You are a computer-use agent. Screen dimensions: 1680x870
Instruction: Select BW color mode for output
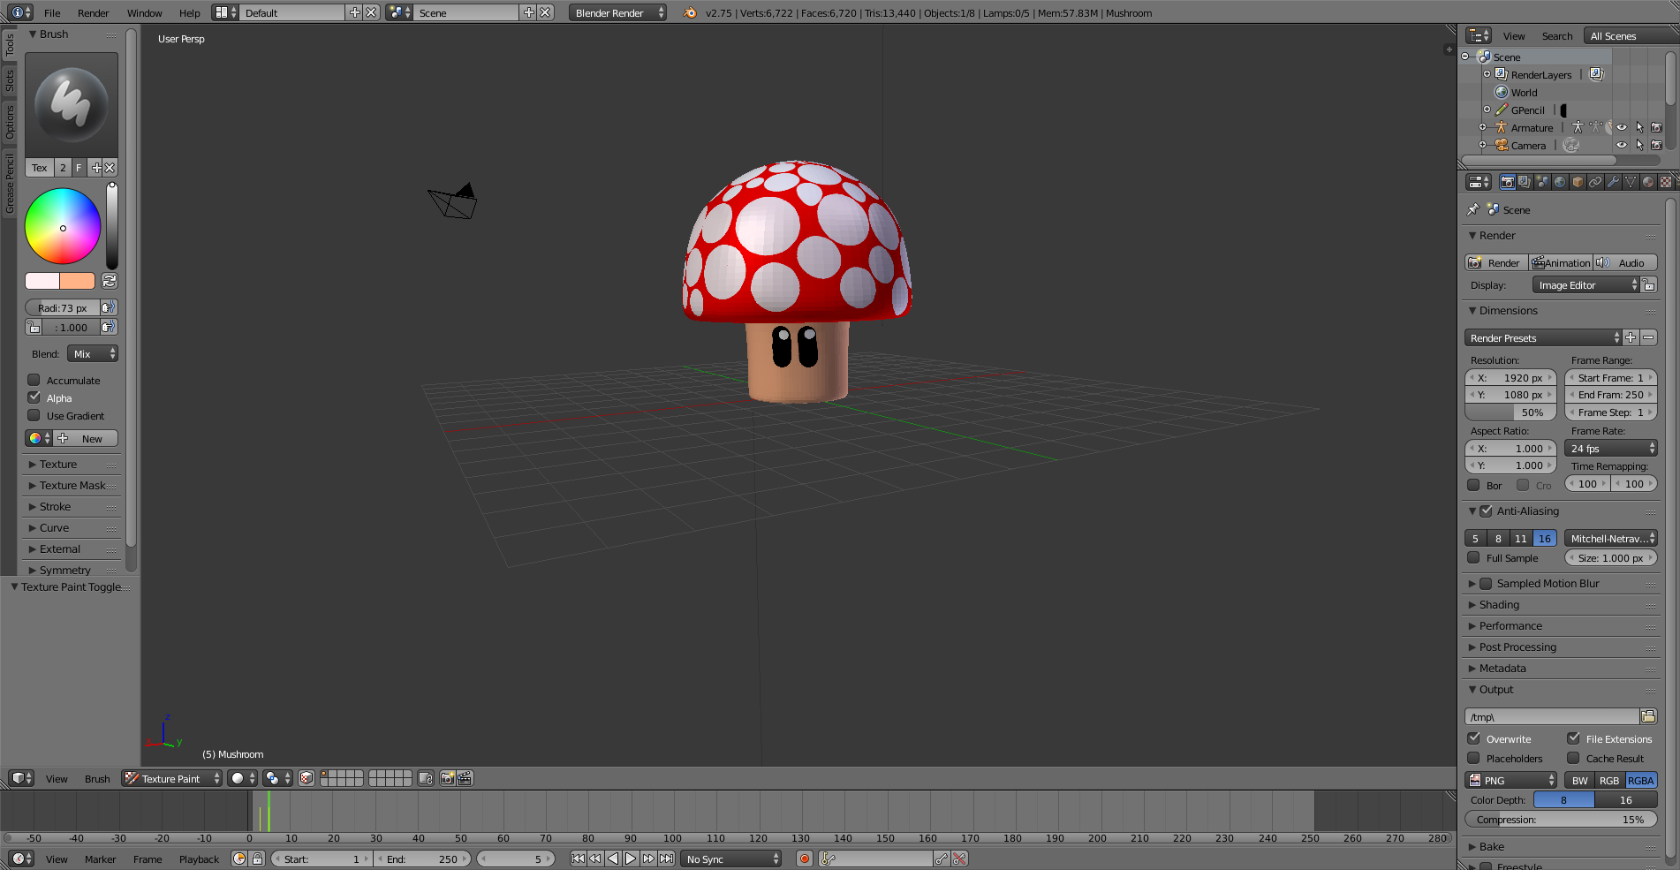coord(1579,780)
